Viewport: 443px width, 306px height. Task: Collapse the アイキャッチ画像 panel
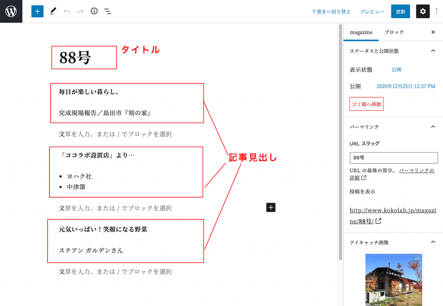coord(433,242)
